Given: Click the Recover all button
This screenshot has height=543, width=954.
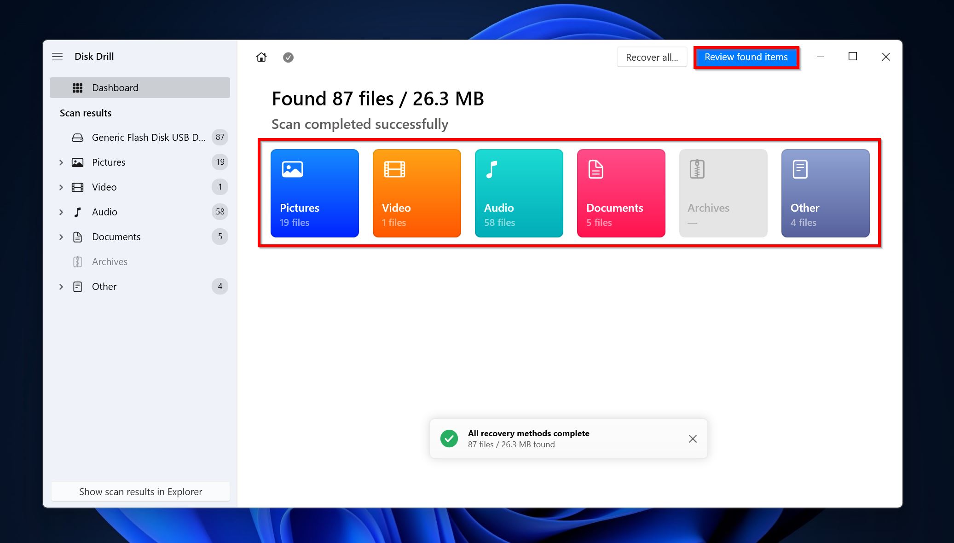Looking at the screenshot, I should (x=651, y=56).
